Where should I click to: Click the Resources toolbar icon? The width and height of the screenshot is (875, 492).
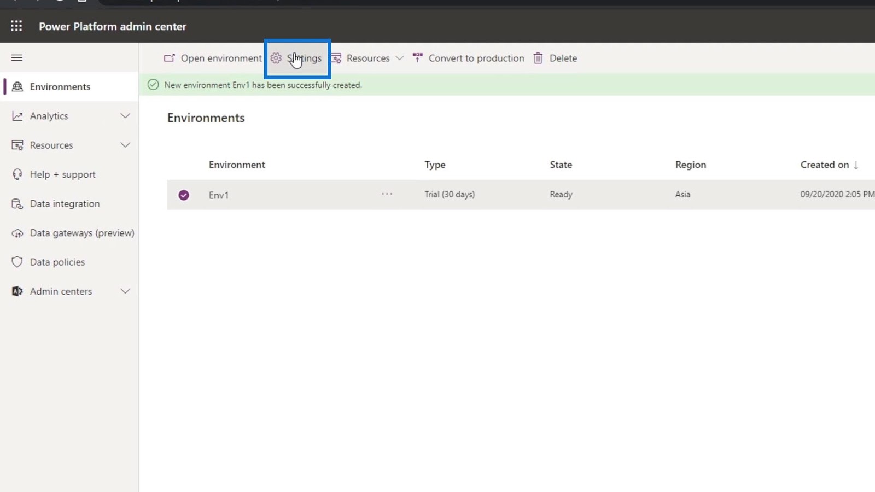[336, 58]
